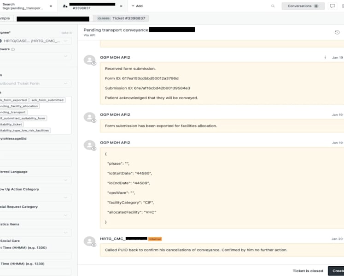Click the HRTG_CMC author name

click(123, 239)
